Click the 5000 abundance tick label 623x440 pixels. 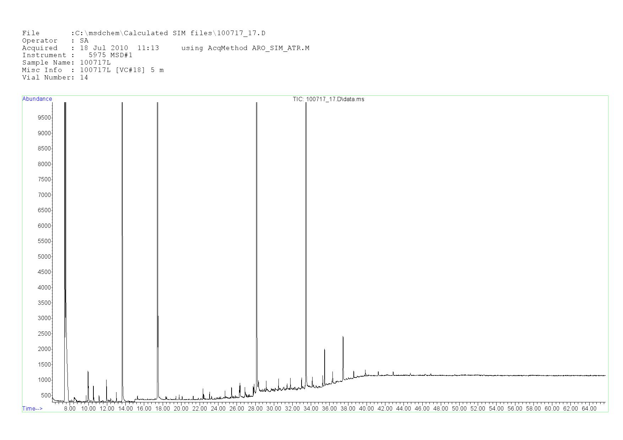44,257
